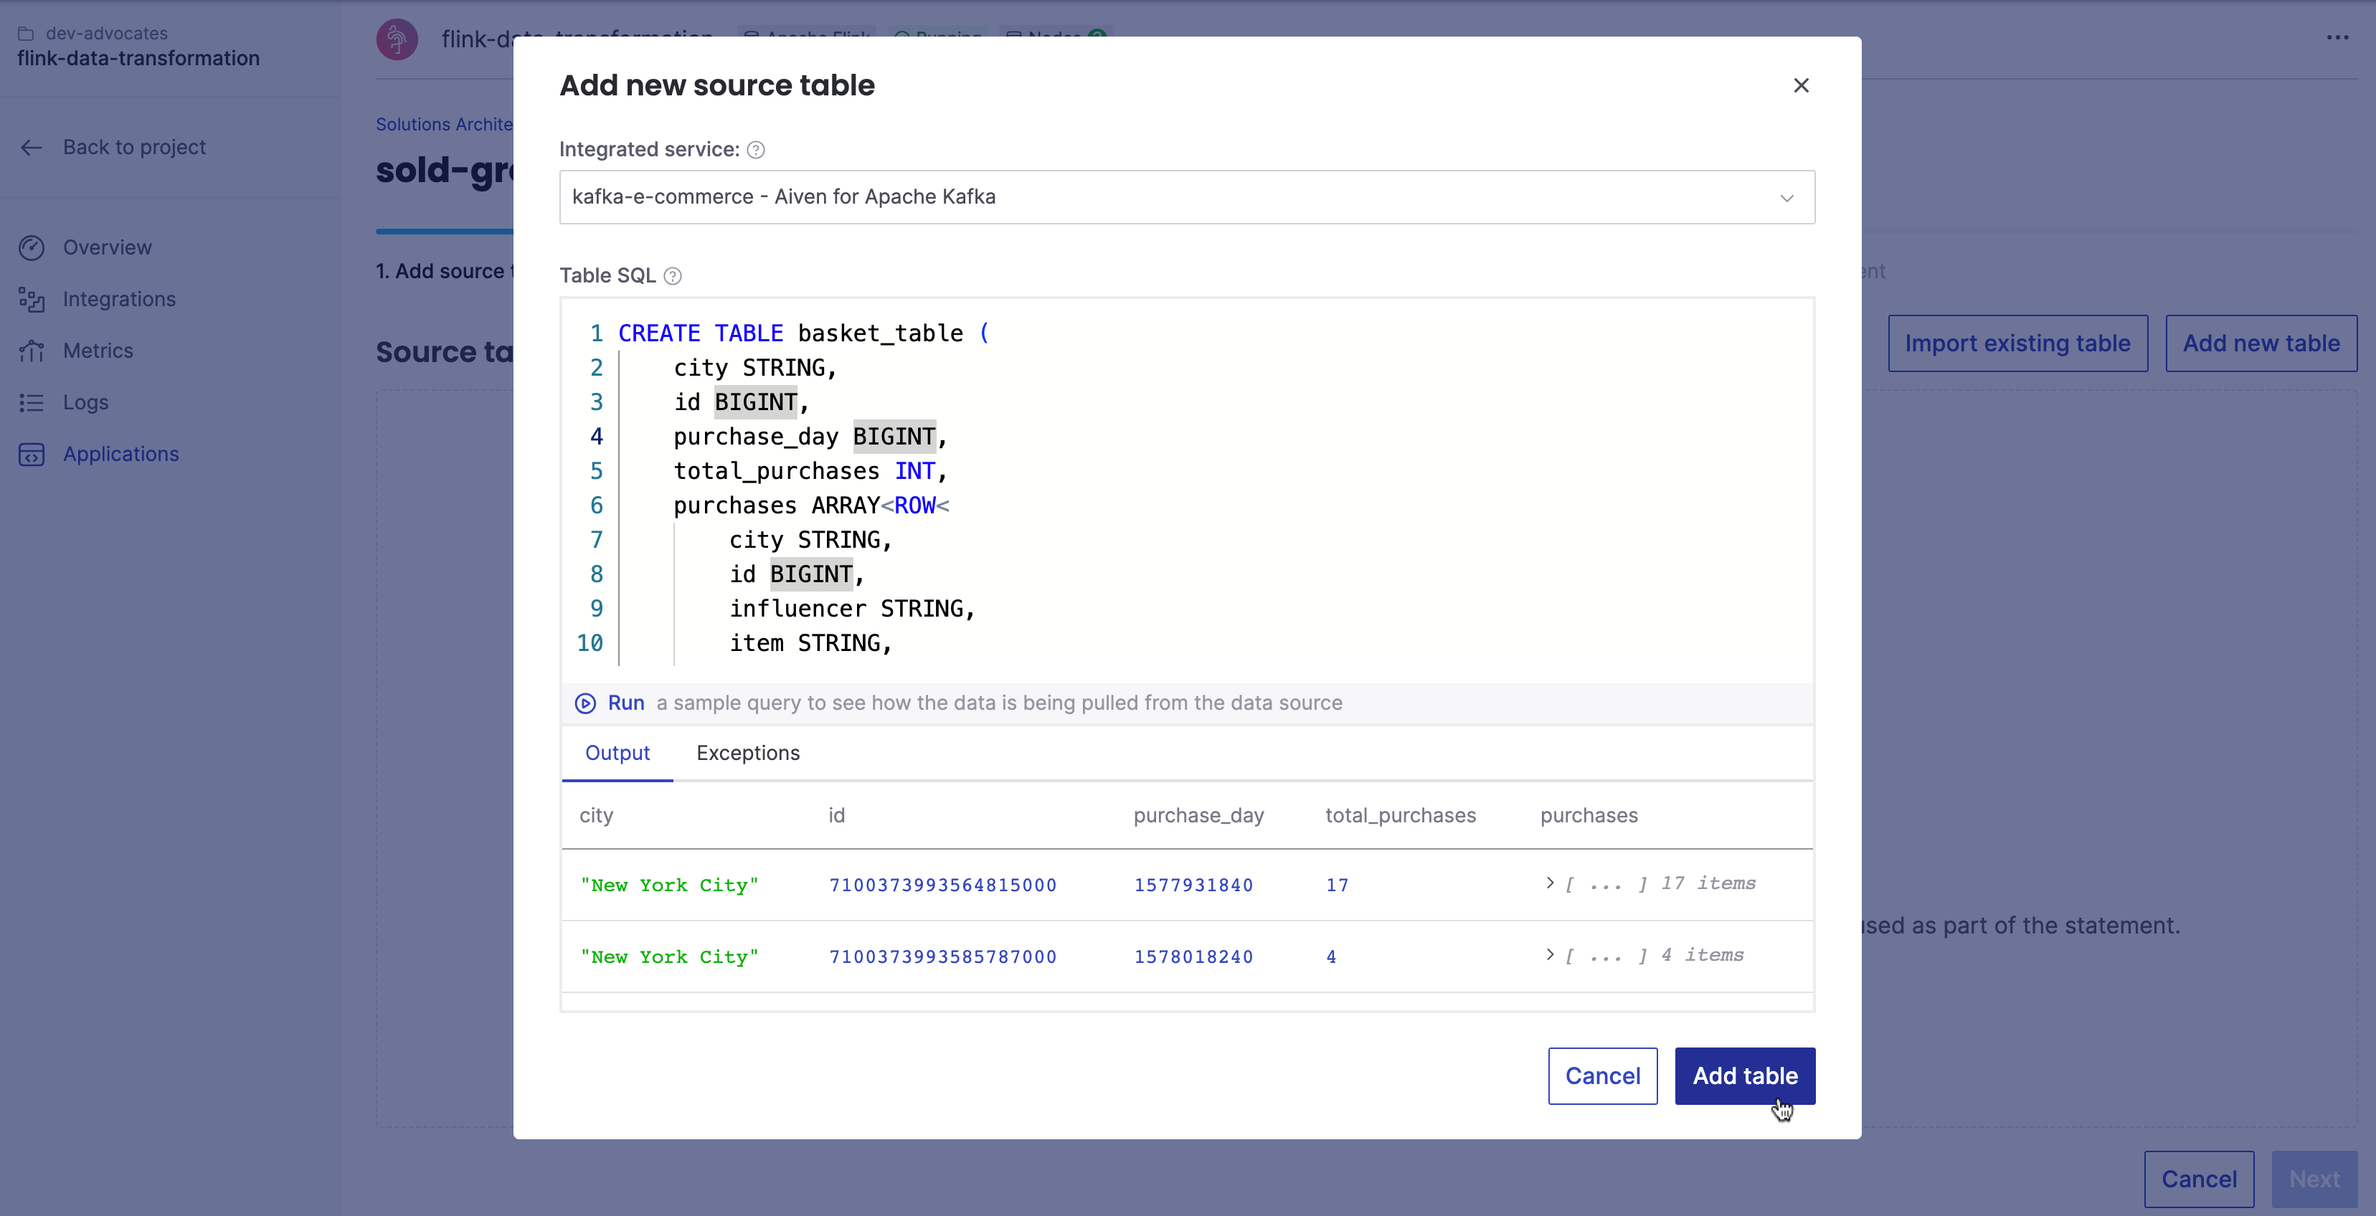Open the Logs view
Image resolution: width=2376 pixels, height=1216 pixels.
(x=86, y=402)
